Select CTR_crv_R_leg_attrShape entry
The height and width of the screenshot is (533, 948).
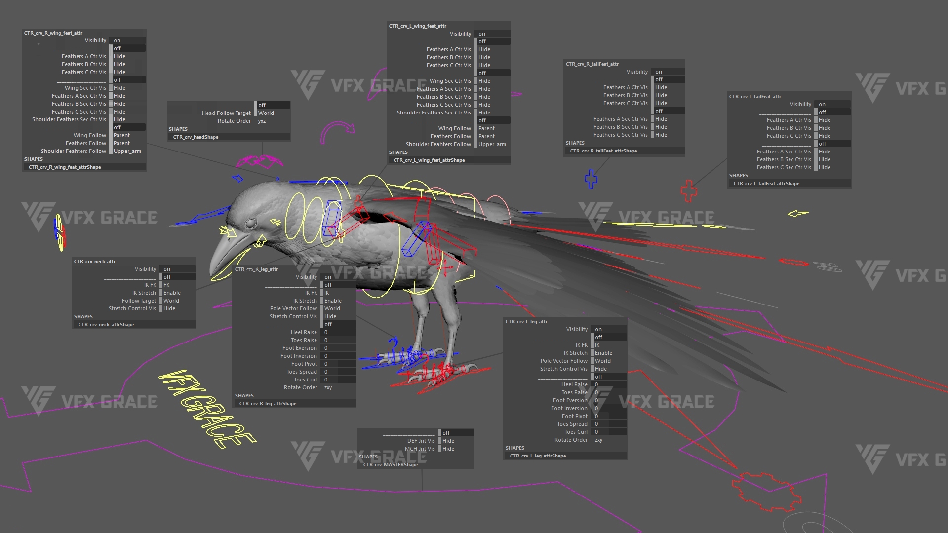[x=295, y=403]
